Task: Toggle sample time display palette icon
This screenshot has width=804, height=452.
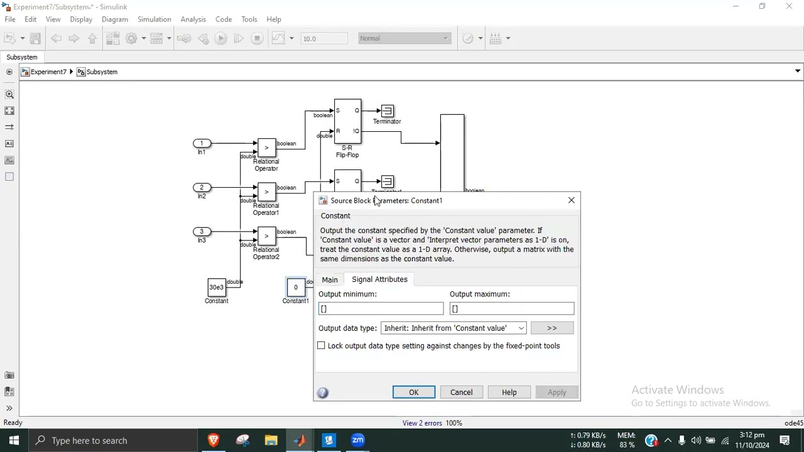Action: pos(9,127)
